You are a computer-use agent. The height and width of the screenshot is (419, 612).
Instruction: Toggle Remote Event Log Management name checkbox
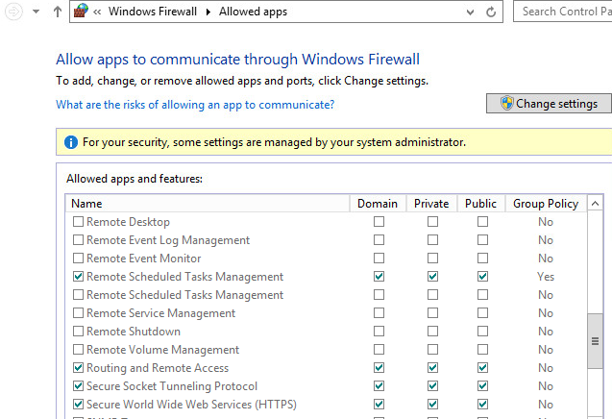click(x=78, y=239)
